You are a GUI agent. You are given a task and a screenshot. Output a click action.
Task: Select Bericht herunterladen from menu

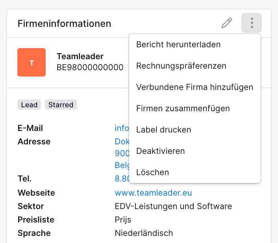[x=195, y=45]
